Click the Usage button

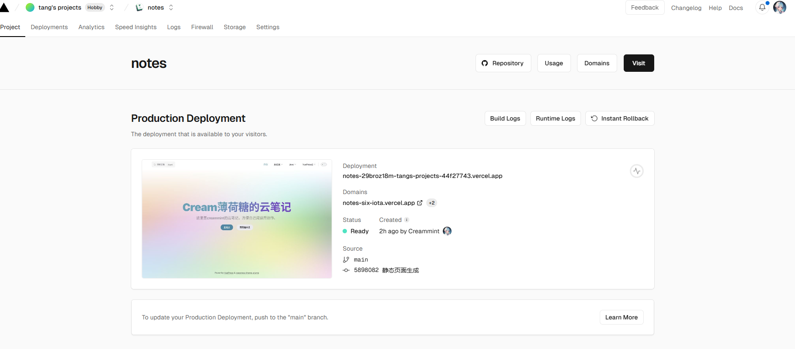[554, 63]
